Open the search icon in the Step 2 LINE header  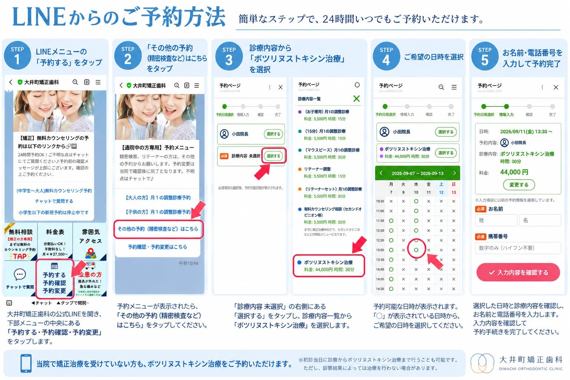click(177, 85)
